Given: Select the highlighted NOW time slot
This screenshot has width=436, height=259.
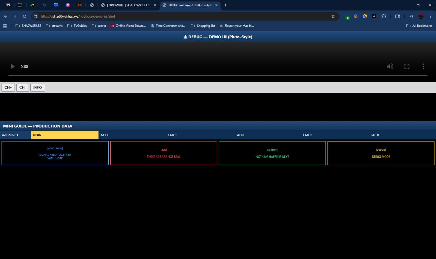Looking at the screenshot, I should pos(65,135).
